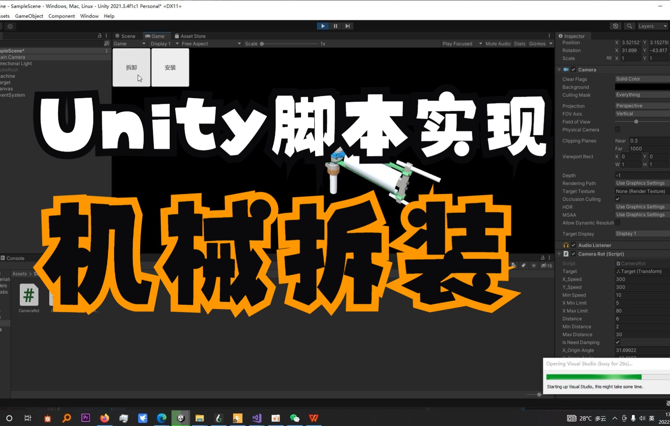Click the 安装 button in Game view

pos(170,68)
